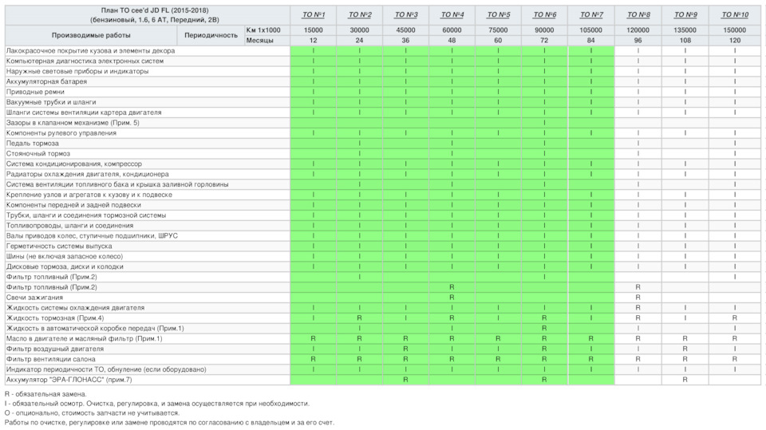Select the 'Аккумуляторная батарея' row label
Screen dimensions: 766x430
tap(46, 81)
